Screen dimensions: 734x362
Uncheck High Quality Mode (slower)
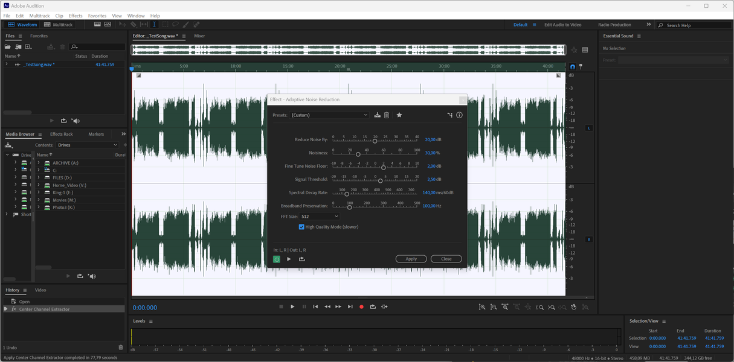click(301, 227)
